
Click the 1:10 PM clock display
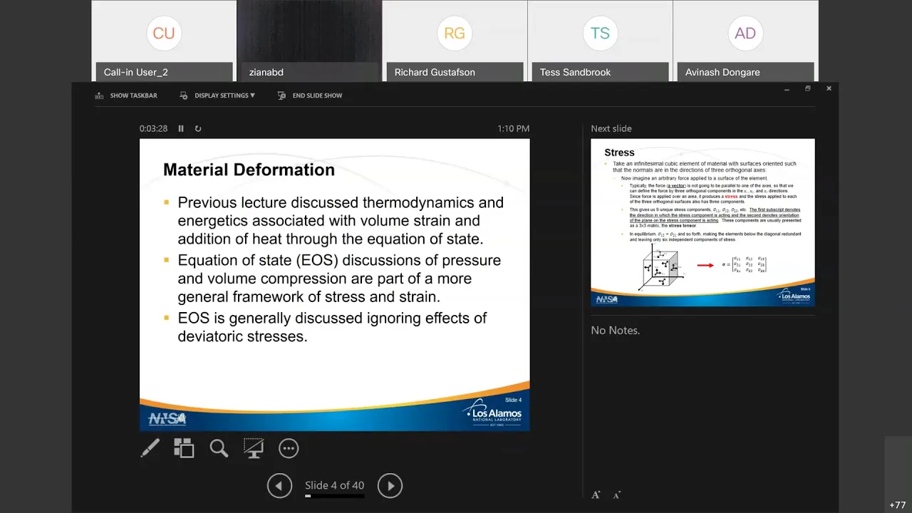(x=514, y=129)
